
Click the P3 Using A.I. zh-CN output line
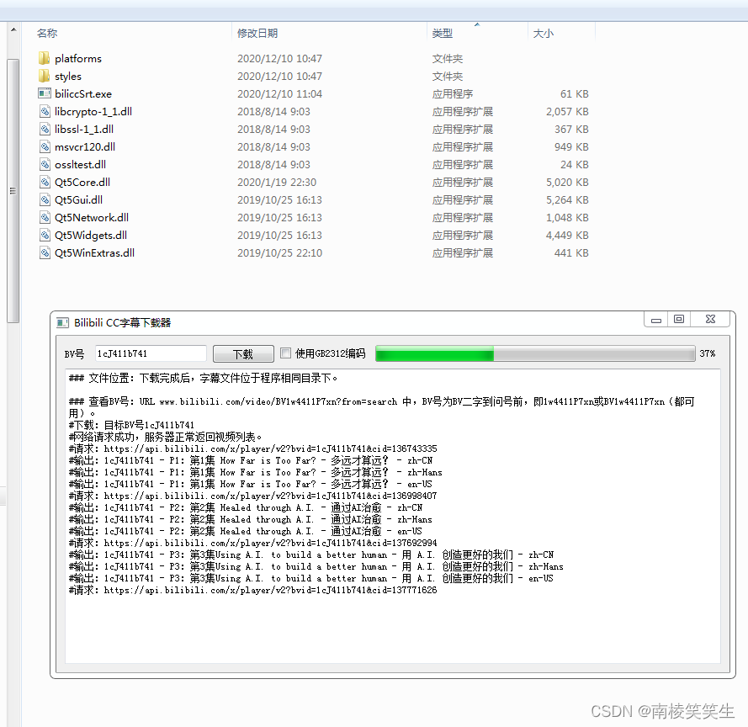[311, 555]
